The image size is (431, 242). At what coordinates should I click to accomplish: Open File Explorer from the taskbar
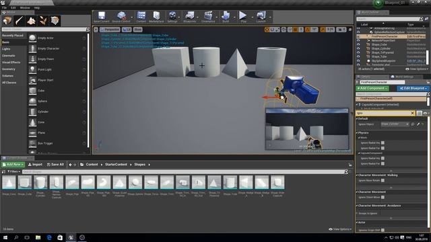(x=38, y=237)
